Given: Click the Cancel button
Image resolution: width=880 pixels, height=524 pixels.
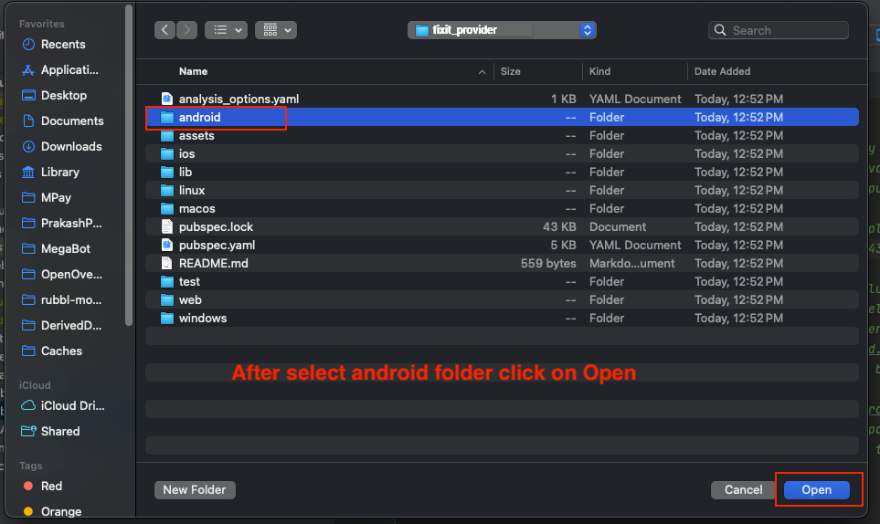Looking at the screenshot, I should click(x=743, y=490).
